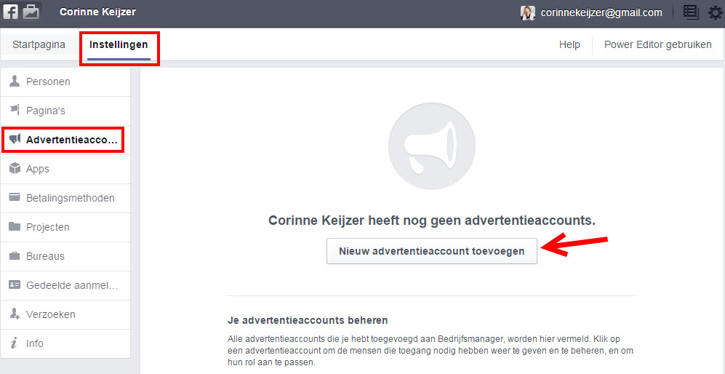Click the Gedeelde aanmeldingen ID card icon
Viewport: 725px width, 374px height.
[15, 285]
